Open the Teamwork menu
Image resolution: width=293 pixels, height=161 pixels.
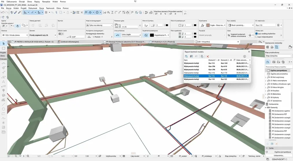[x=50, y=8]
